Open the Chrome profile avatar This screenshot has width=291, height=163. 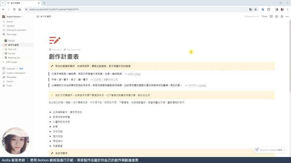tap(282, 9)
